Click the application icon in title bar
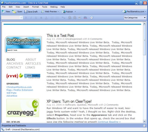Screen dimensions: 148x132 tap(2, 3)
